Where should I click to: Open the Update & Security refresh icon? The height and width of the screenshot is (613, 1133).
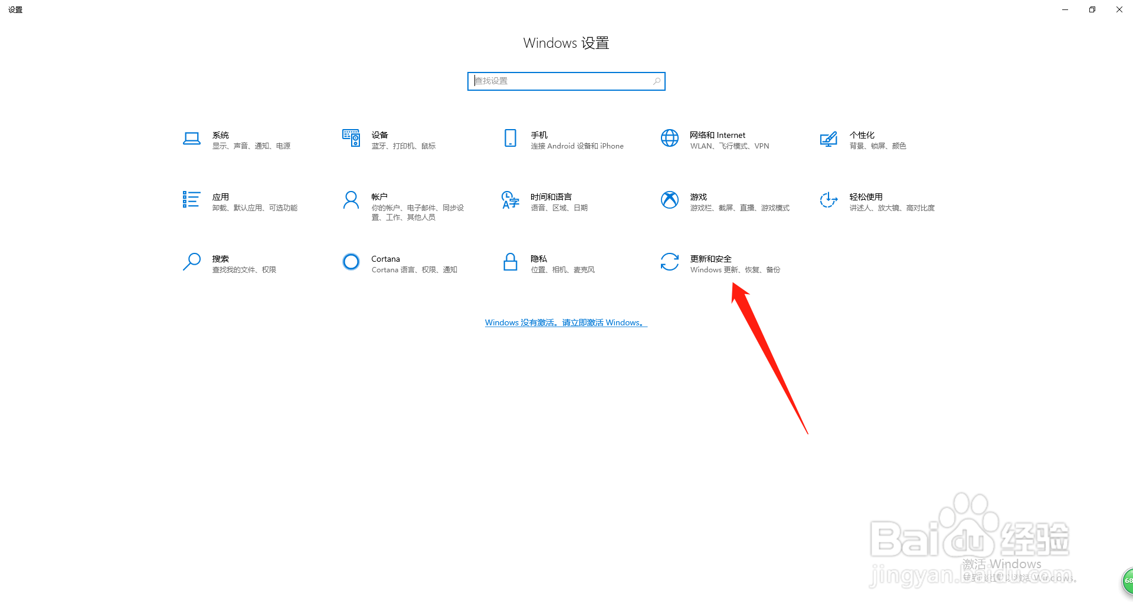click(x=670, y=262)
